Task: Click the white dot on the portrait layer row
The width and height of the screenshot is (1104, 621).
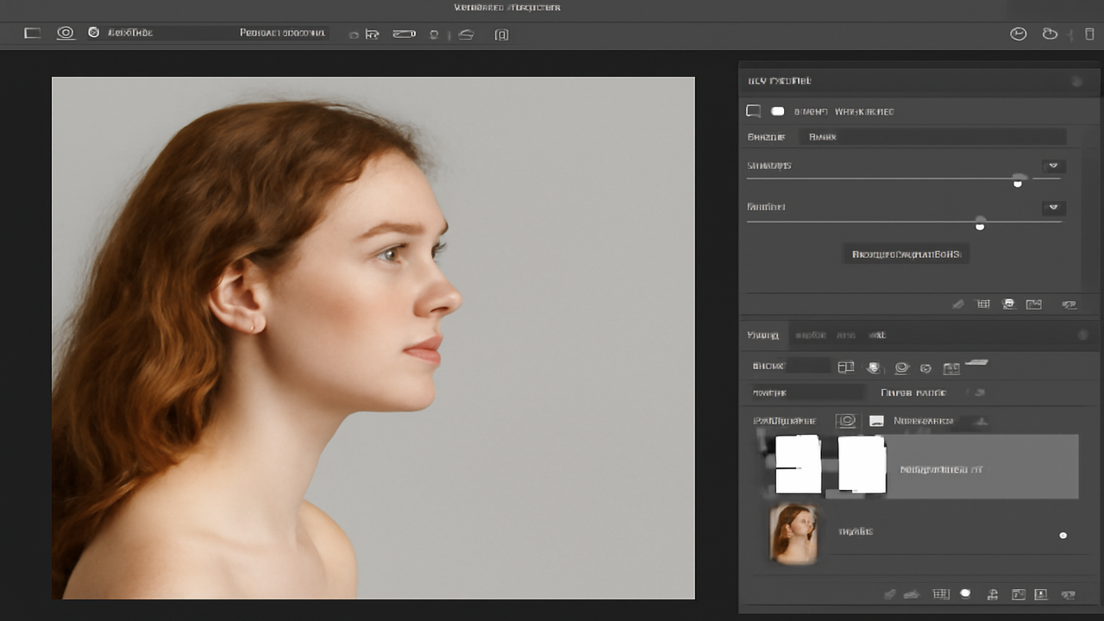Action: (1063, 536)
